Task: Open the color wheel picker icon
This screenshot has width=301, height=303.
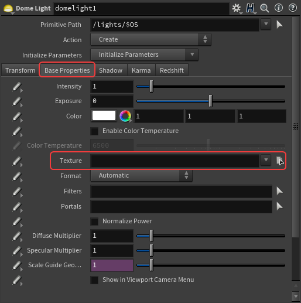Action: 125,116
